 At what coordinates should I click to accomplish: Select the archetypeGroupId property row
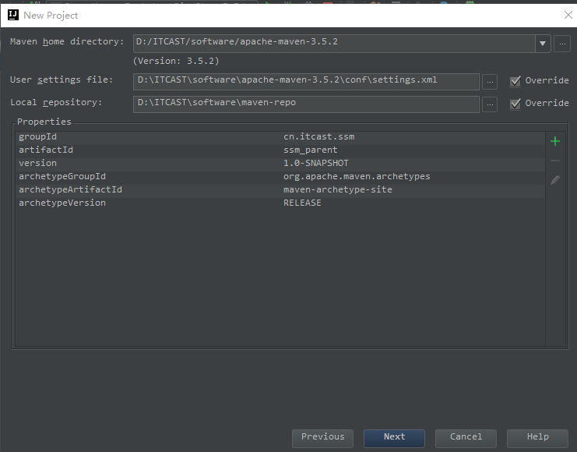click(280, 176)
